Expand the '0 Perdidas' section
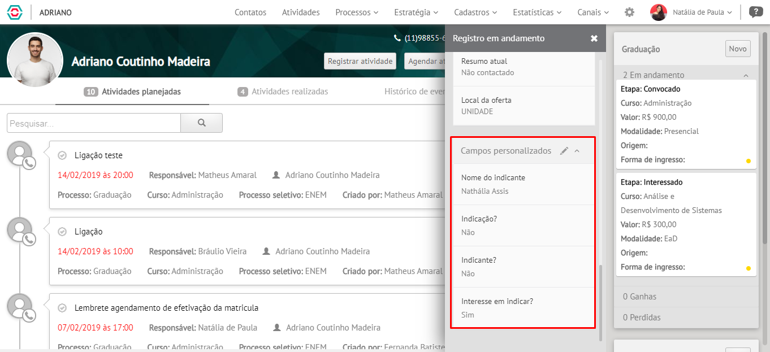 tap(686, 318)
